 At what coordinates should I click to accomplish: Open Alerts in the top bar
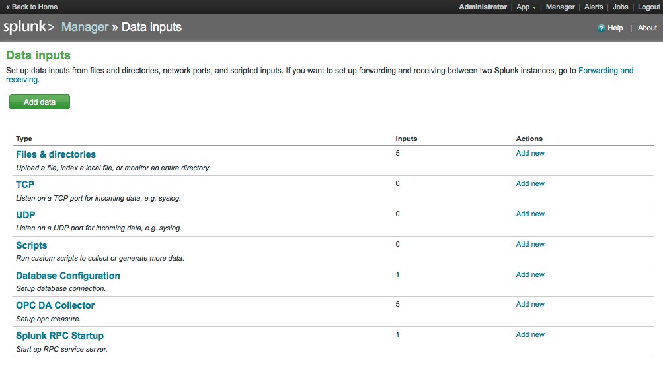point(593,7)
